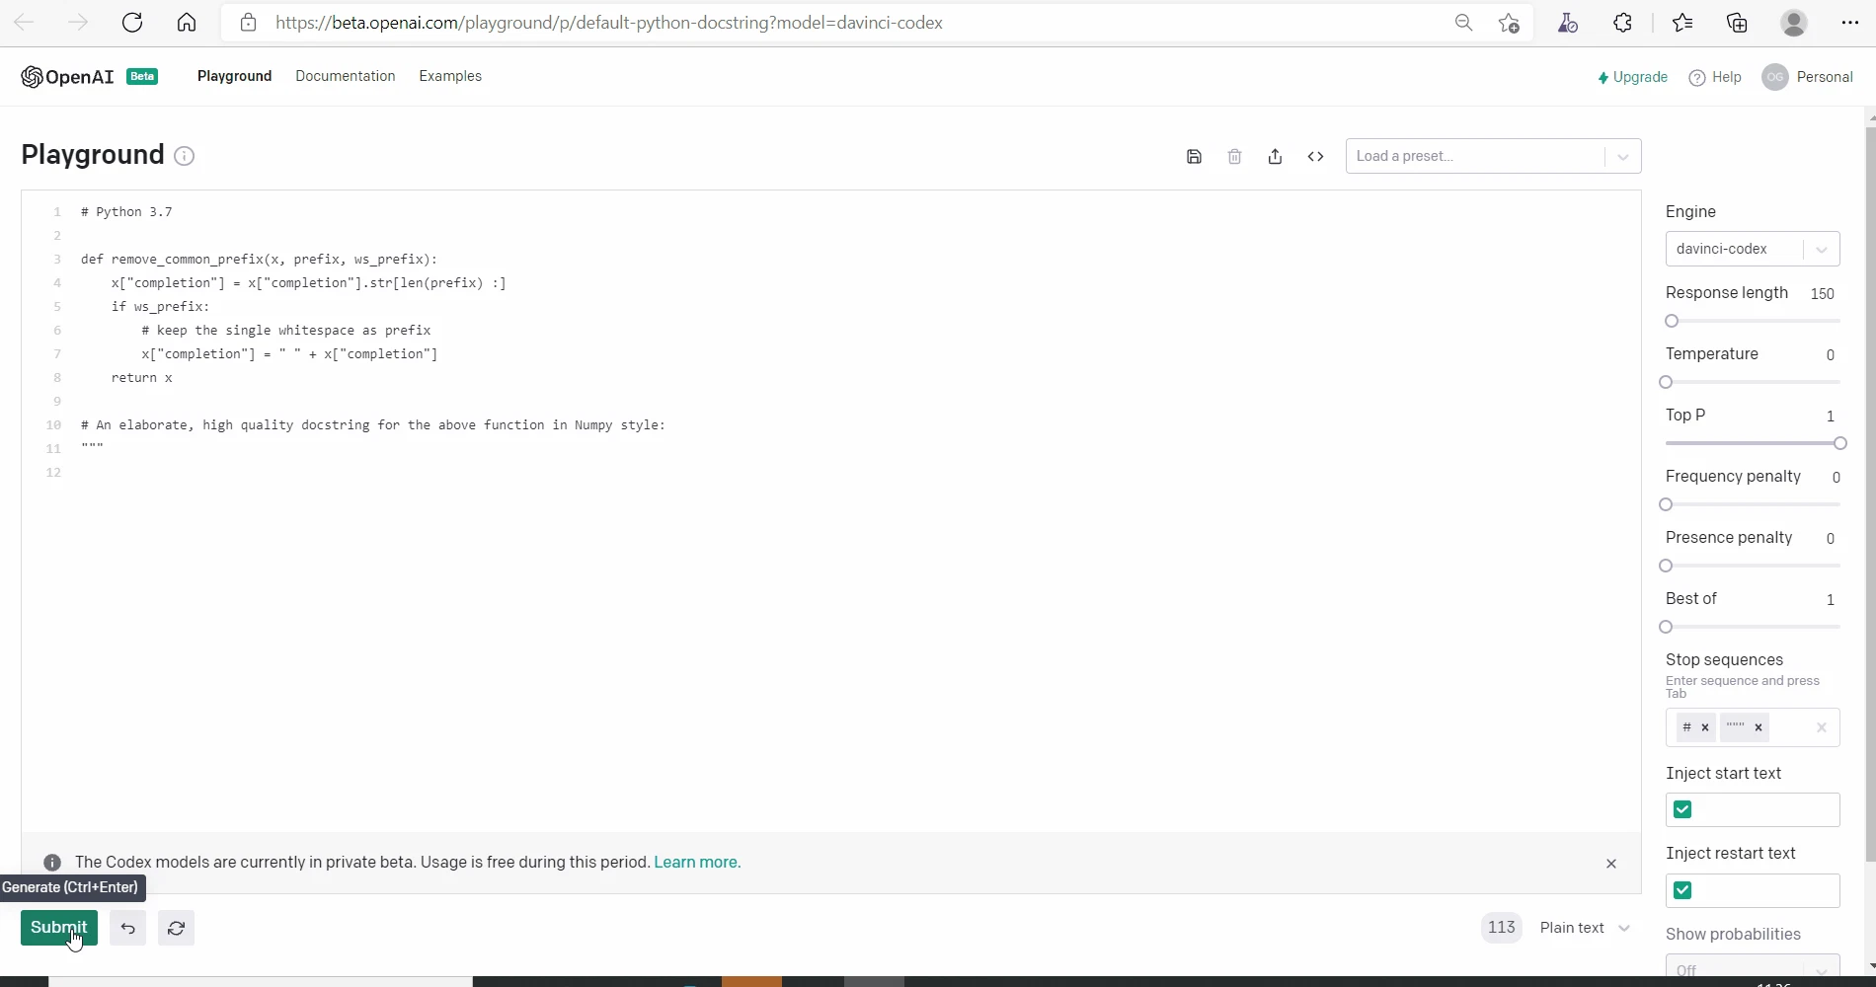Open the Personal account menu

(x=1807, y=77)
